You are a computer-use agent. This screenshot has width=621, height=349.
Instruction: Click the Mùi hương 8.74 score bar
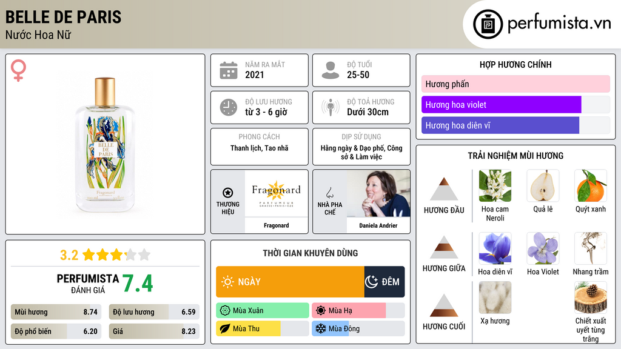(56, 312)
